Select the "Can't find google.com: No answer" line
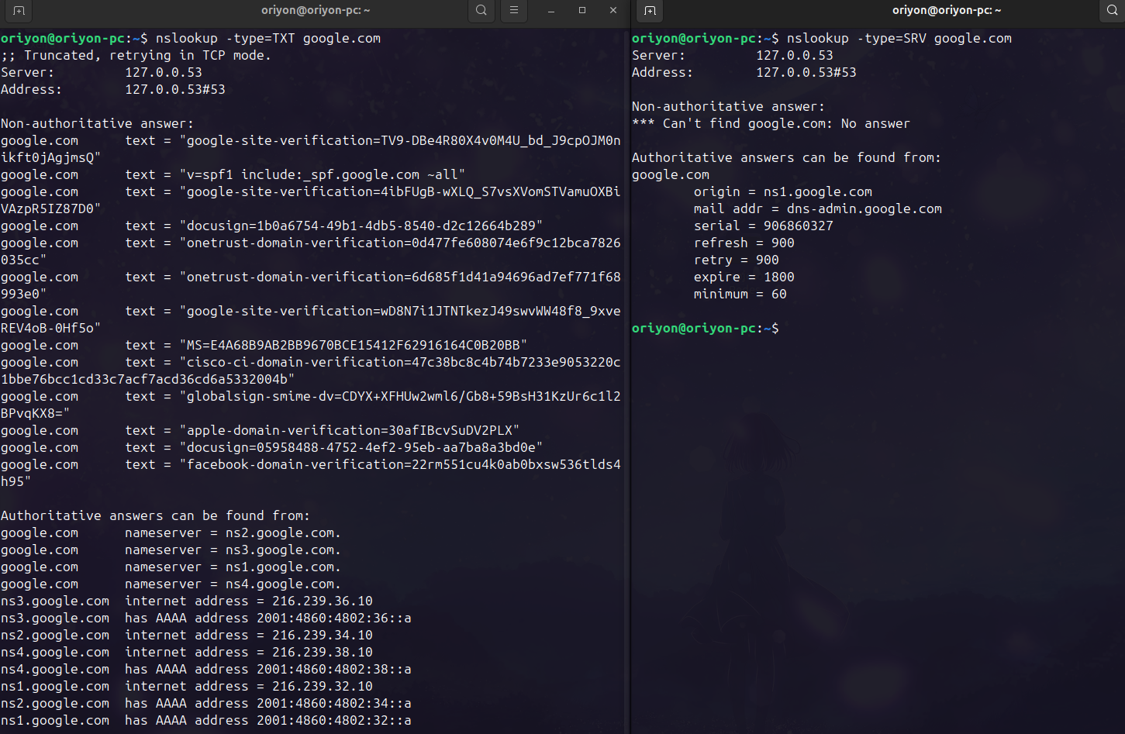Viewport: 1125px width, 734px height. point(771,123)
